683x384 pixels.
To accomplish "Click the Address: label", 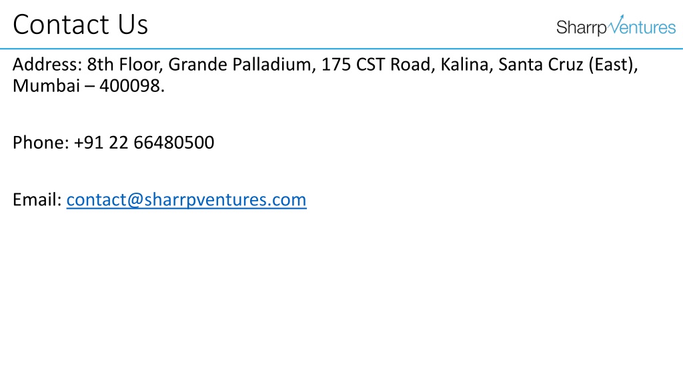I will (x=47, y=65).
